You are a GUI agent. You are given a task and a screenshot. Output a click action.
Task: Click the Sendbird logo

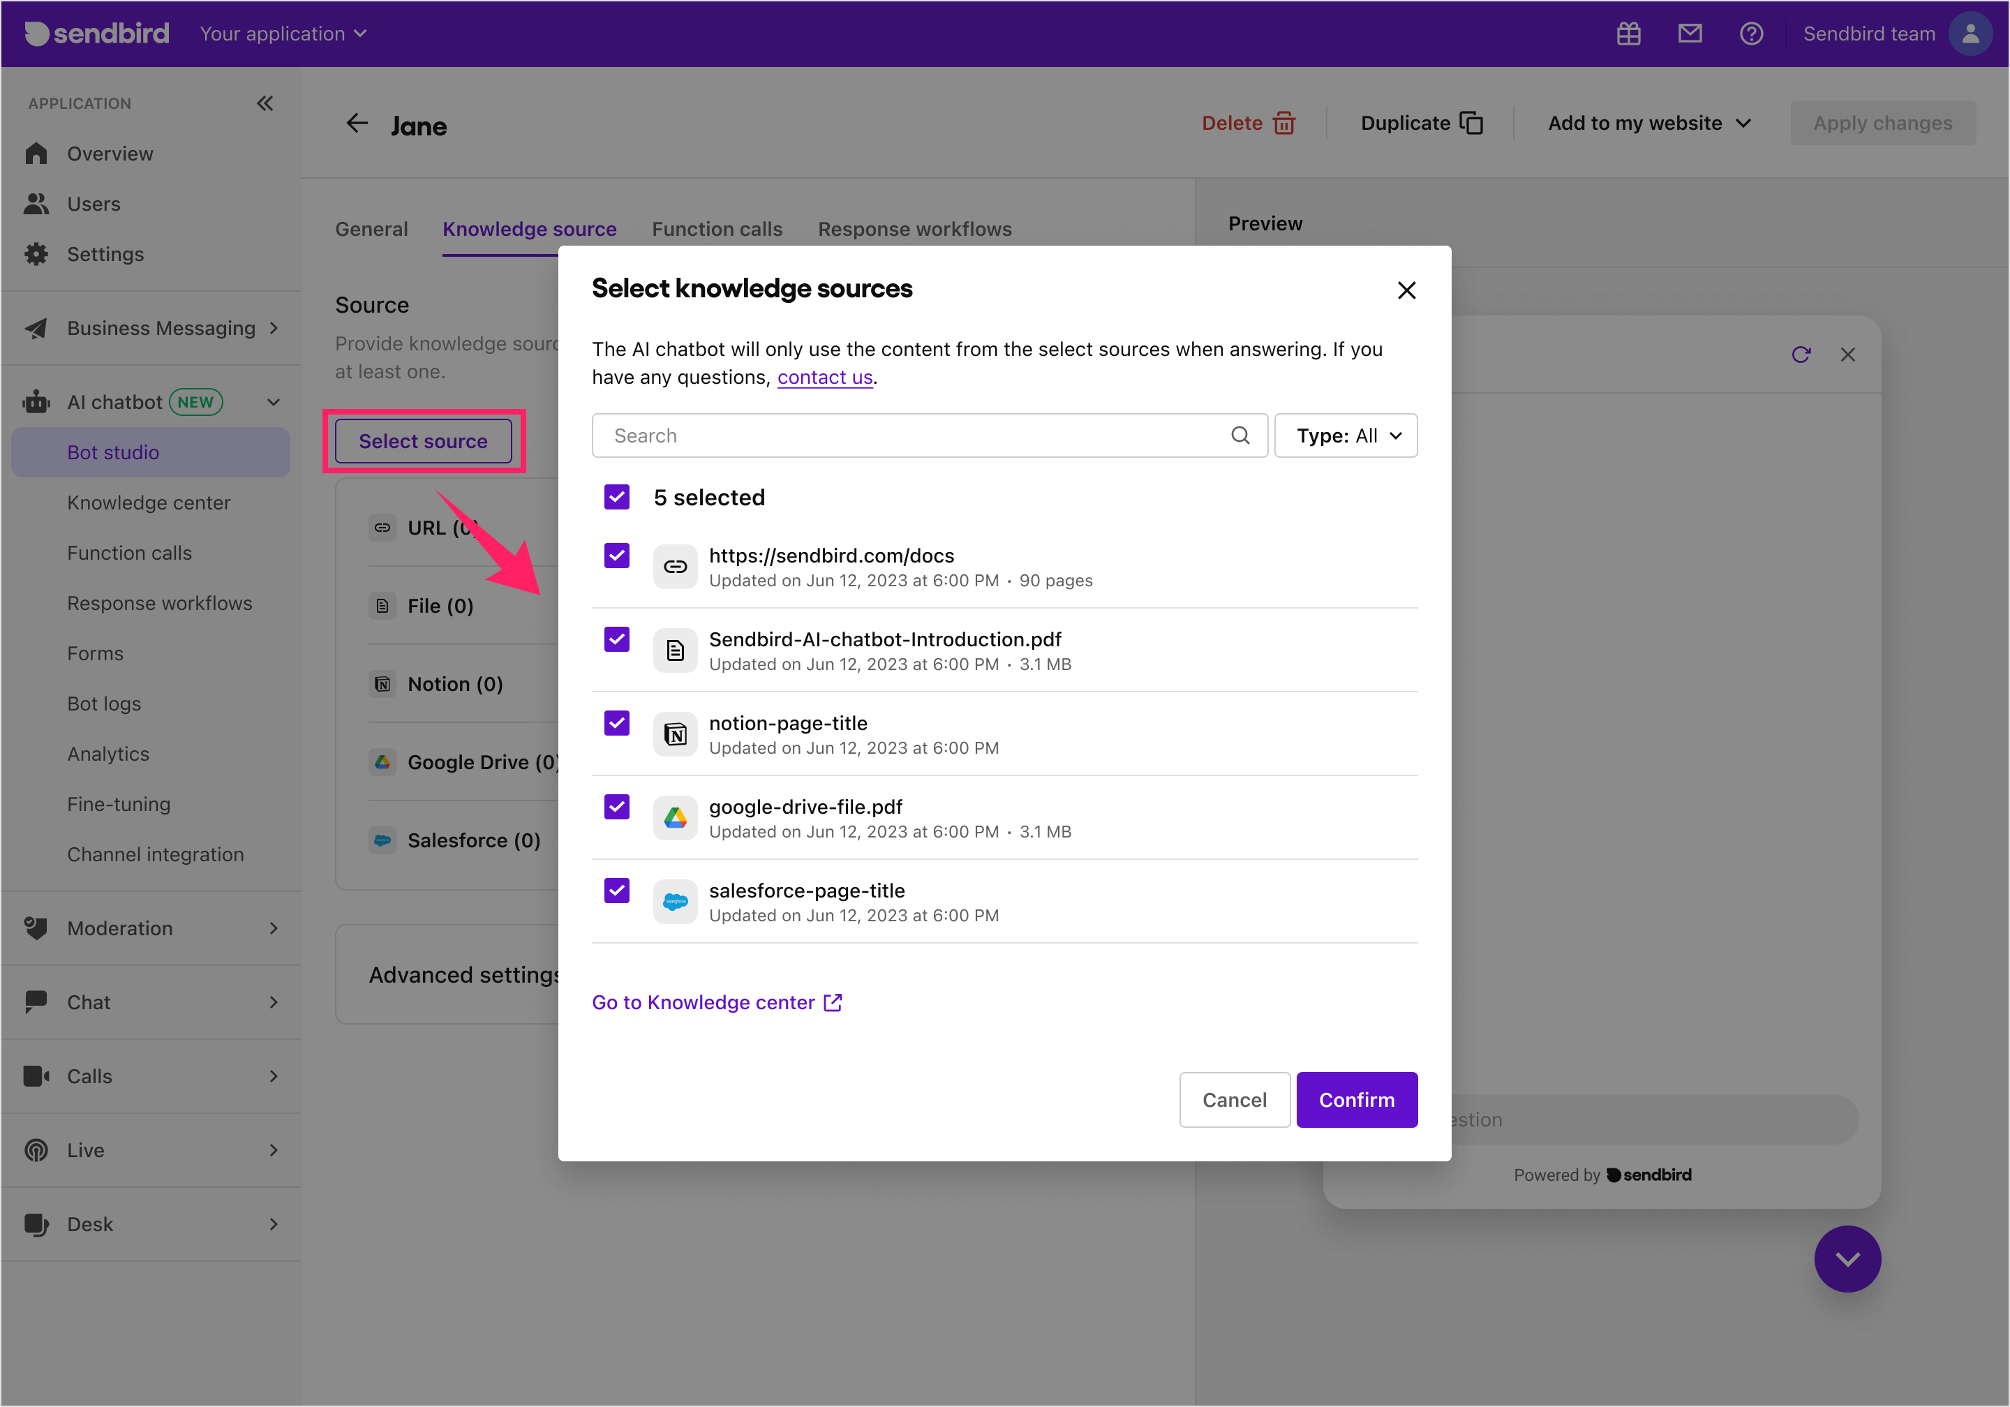[x=97, y=33]
